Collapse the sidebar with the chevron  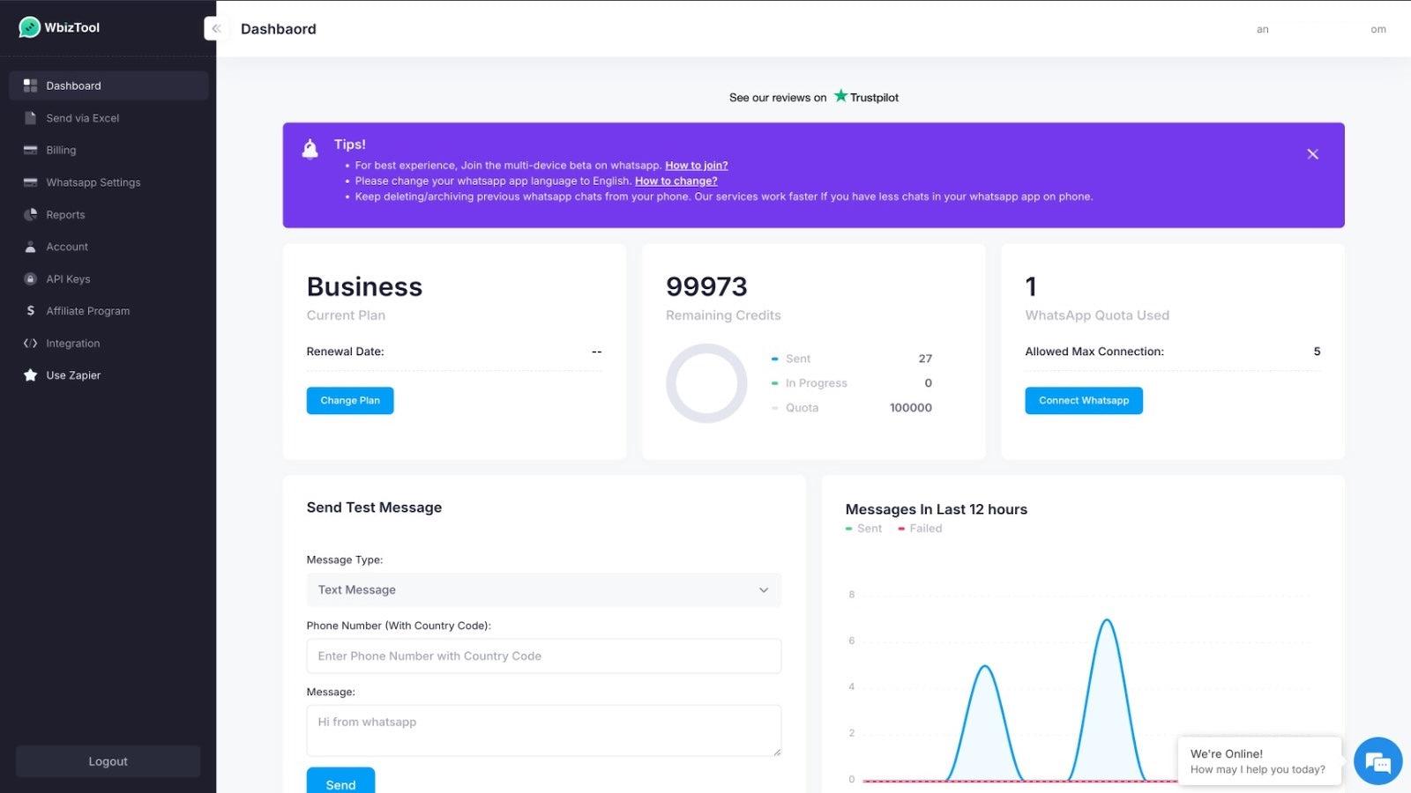click(216, 28)
